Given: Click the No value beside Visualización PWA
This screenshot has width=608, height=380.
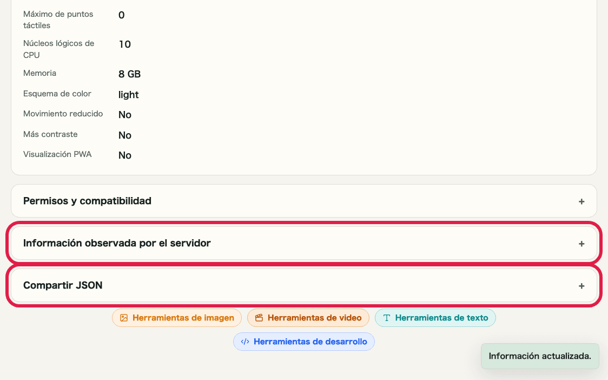Looking at the screenshot, I should (124, 155).
